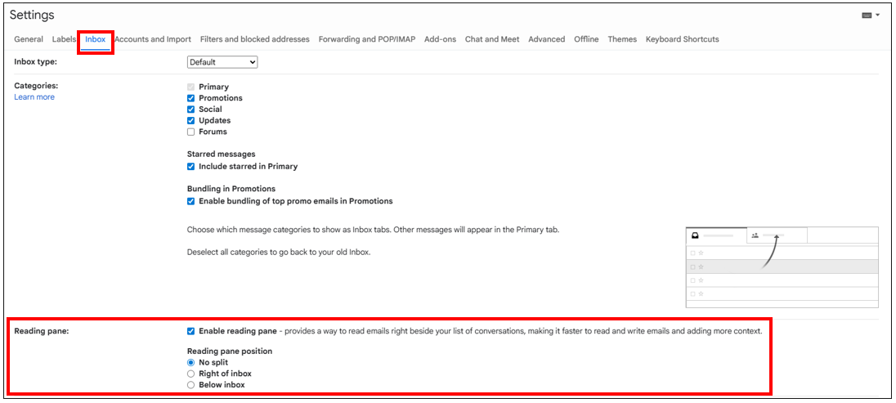The width and height of the screenshot is (896, 403).
Task: Switch to Forwarding and POP/IMAP tab
Action: [x=367, y=39]
